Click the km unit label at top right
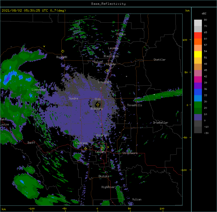This screenshot has height=212, width=217. (188, 11)
